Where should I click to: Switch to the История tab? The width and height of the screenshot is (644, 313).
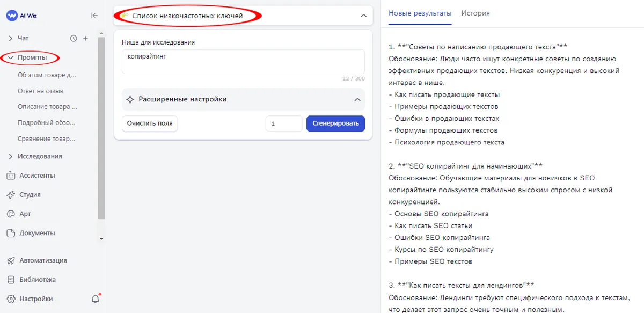coord(475,13)
